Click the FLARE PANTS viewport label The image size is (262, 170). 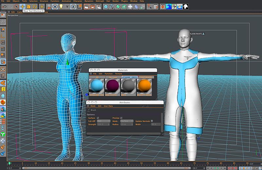[x=197, y=34]
